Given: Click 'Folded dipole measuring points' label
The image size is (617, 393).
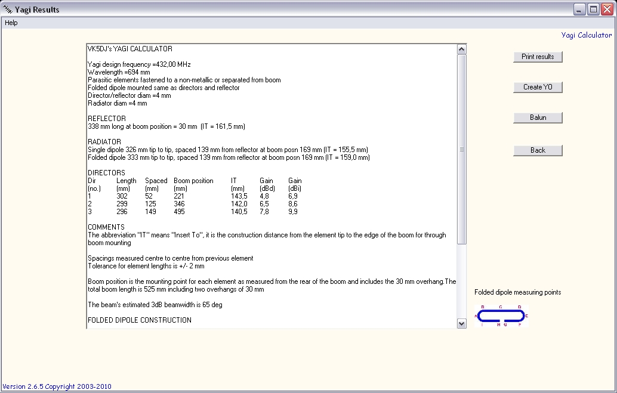Looking at the screenshot, I should pyautogui.click(x=517, y=292).
